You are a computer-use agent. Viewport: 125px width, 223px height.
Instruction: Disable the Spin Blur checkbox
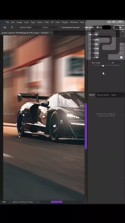click(121, 57)
